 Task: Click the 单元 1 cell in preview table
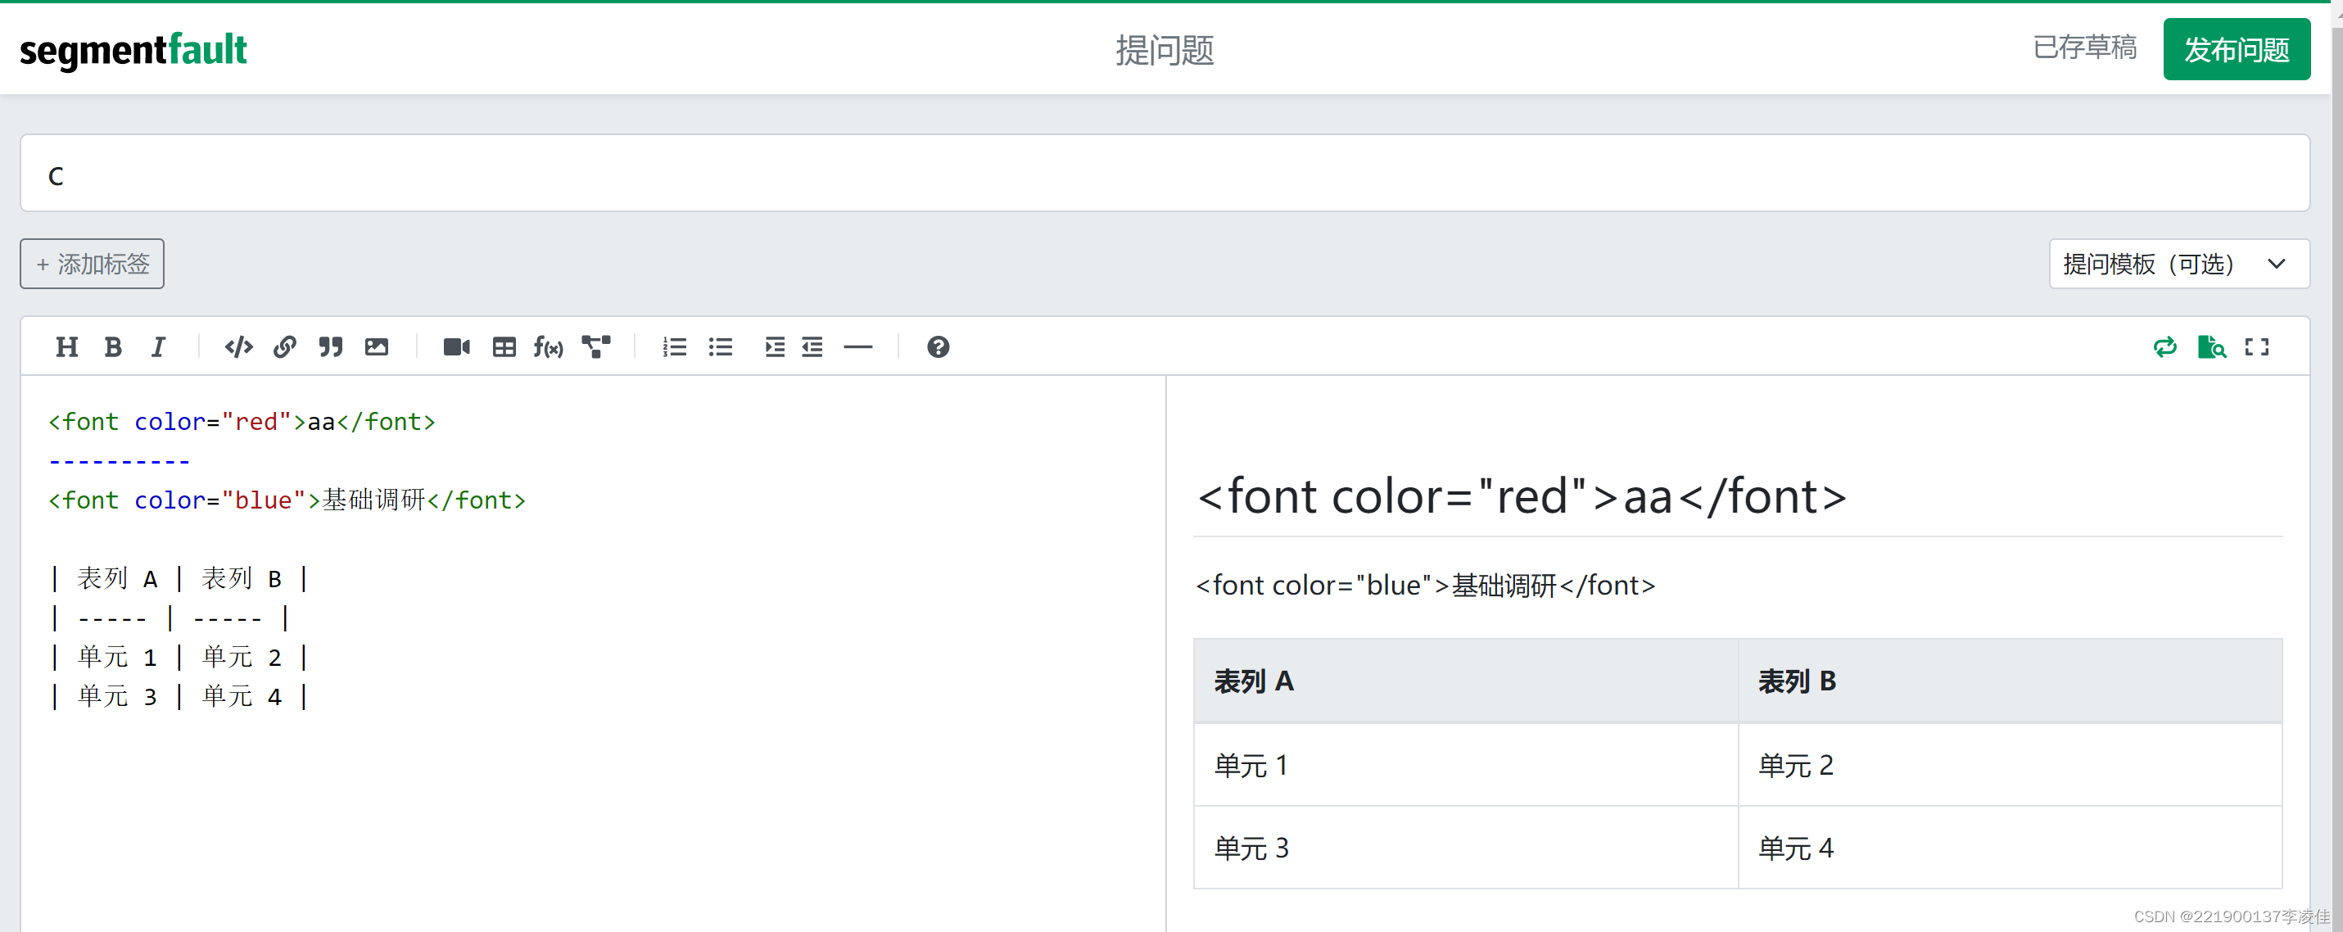[x=1465, y=765]
